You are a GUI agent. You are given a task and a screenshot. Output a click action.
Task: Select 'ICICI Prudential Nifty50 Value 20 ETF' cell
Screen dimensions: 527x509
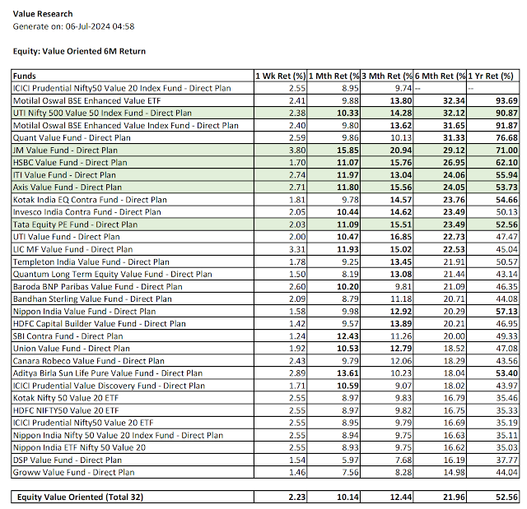[133, 423]
